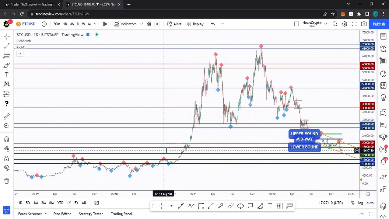Select rectangle tool in floating drawing toolbar
The height and width of the screenshot is (219, 389).
(201, 206)
